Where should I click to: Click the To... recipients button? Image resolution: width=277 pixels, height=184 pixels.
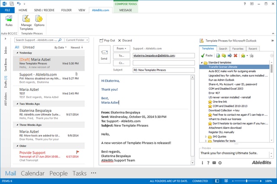(122, 56)
